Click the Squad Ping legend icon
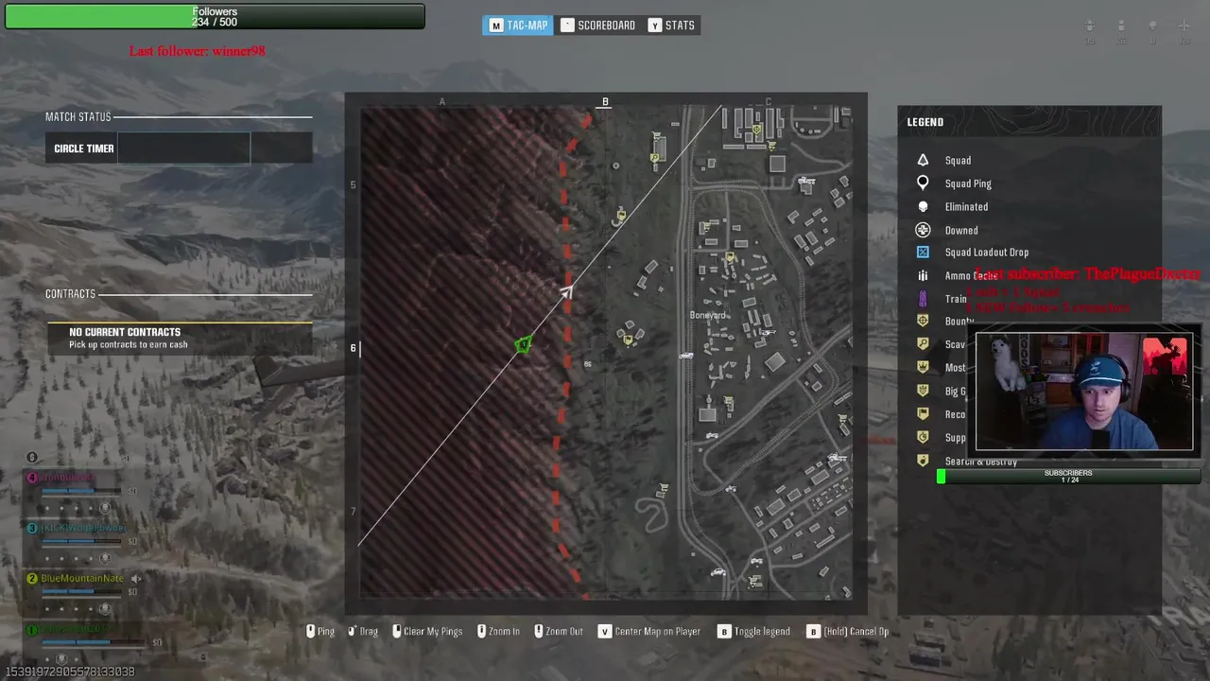 [x=923, y=183]
